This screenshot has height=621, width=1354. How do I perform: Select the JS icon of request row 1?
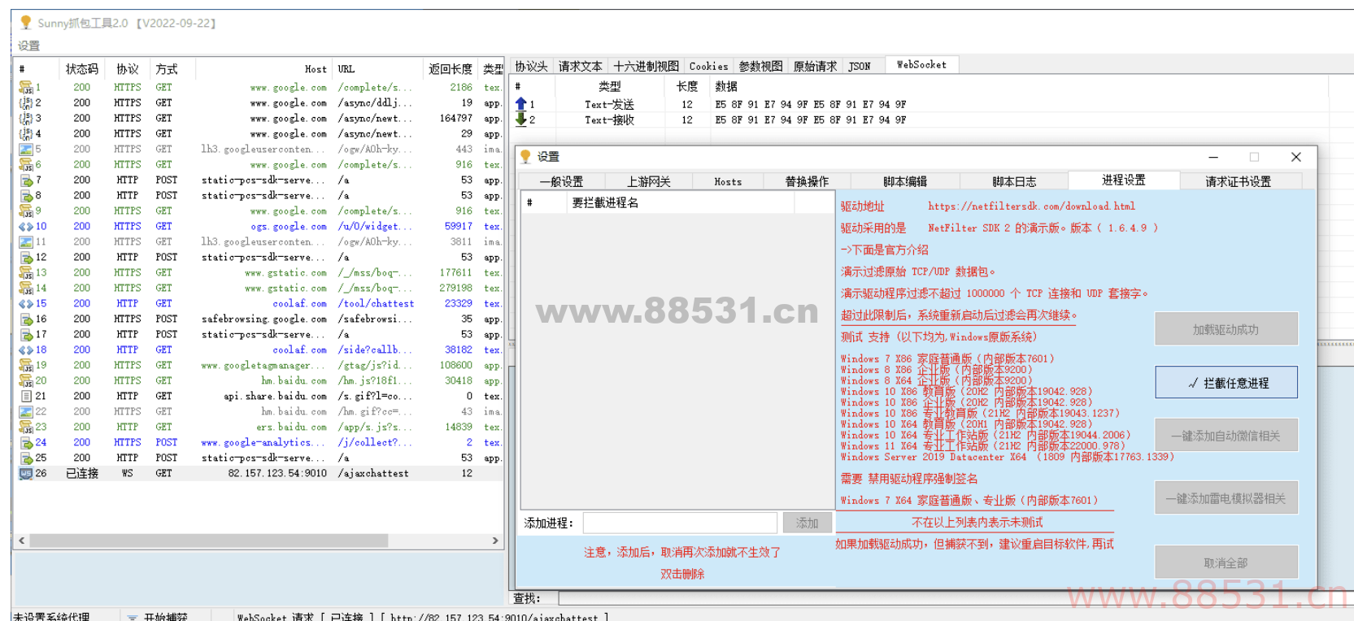25,88
